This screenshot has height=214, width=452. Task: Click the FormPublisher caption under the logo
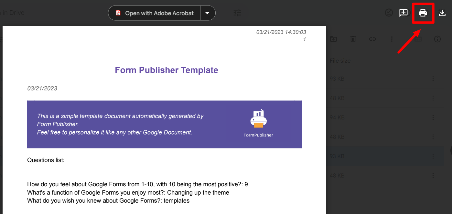point(258,135)
